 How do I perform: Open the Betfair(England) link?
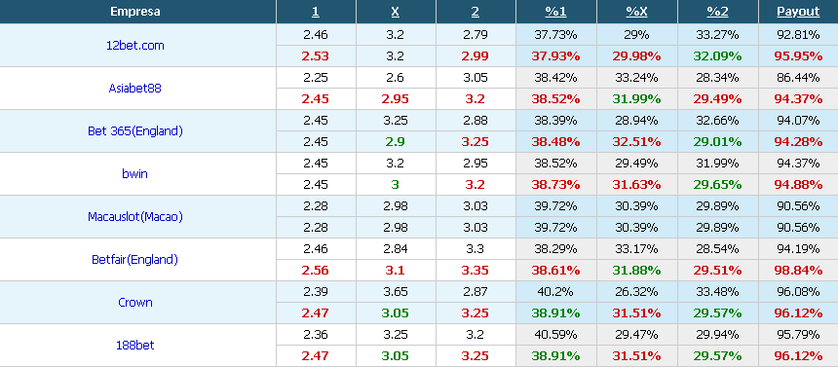point(134,260)
